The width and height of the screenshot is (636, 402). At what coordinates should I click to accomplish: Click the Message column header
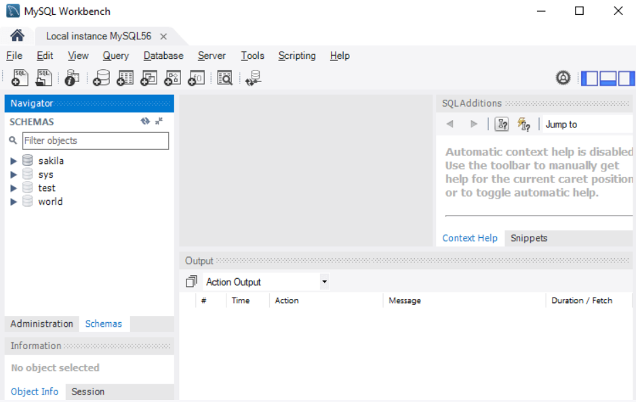(464, 300)
